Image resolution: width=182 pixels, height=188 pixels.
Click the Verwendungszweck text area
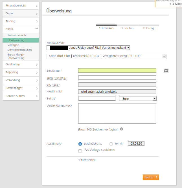[x=117, y=113]
